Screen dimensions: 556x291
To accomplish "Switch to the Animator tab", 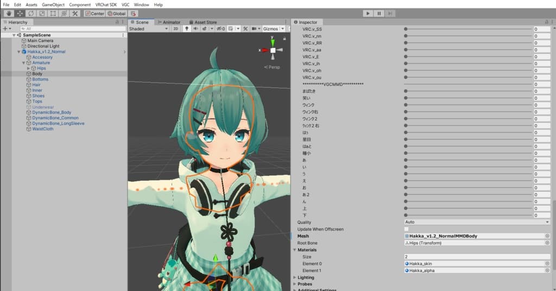I will (169, 22).
